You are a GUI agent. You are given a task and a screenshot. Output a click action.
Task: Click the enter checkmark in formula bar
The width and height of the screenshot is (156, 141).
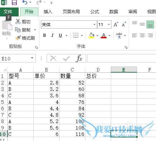pyautogui.click(x=66, y=58)
